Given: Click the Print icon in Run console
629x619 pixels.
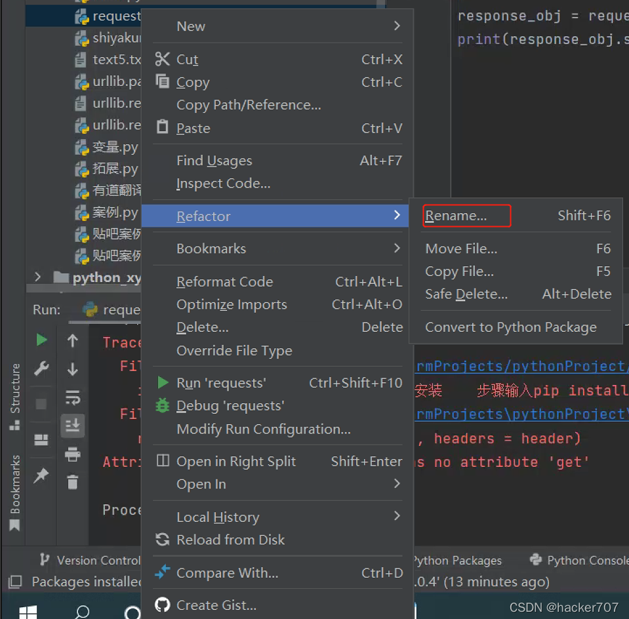Looking at the screenshot, I should [73, 454].
